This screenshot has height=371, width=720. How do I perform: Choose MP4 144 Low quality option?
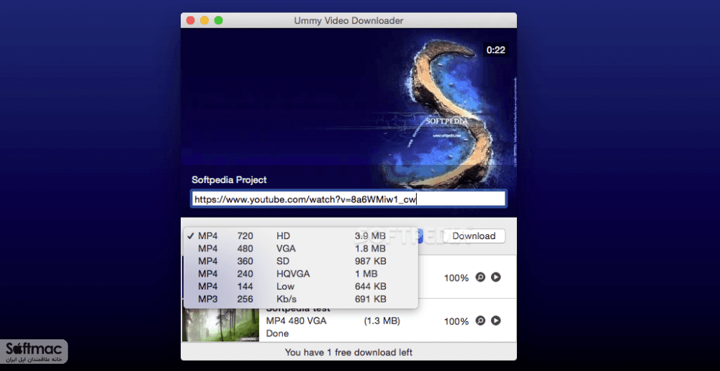[x=301, y=287]
